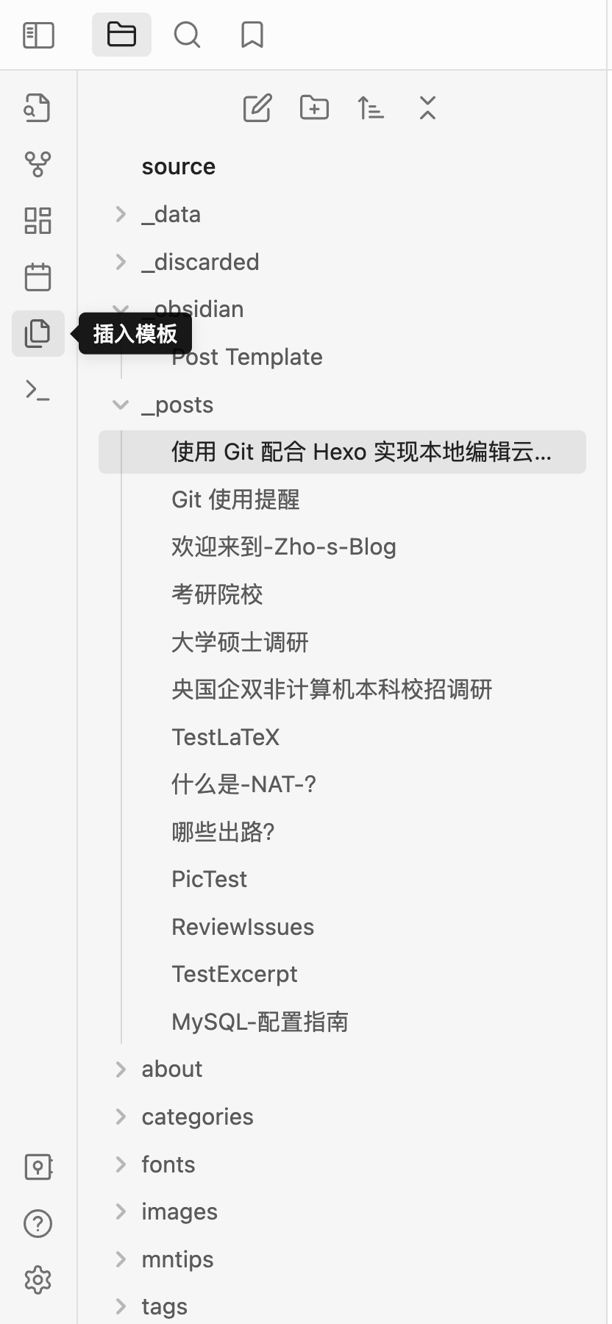This screenshot has height=1324, width=612.
Task: Change the file sort order
Action: coord(371,108)
